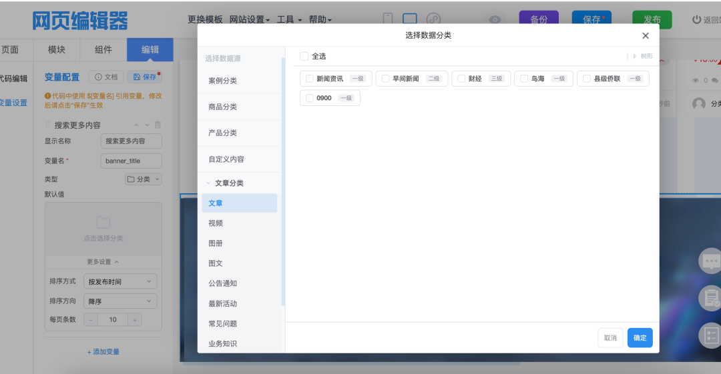The image size is (721, 374).
Task: Open the 工具 dropdown menu
Action: (289, 19)
